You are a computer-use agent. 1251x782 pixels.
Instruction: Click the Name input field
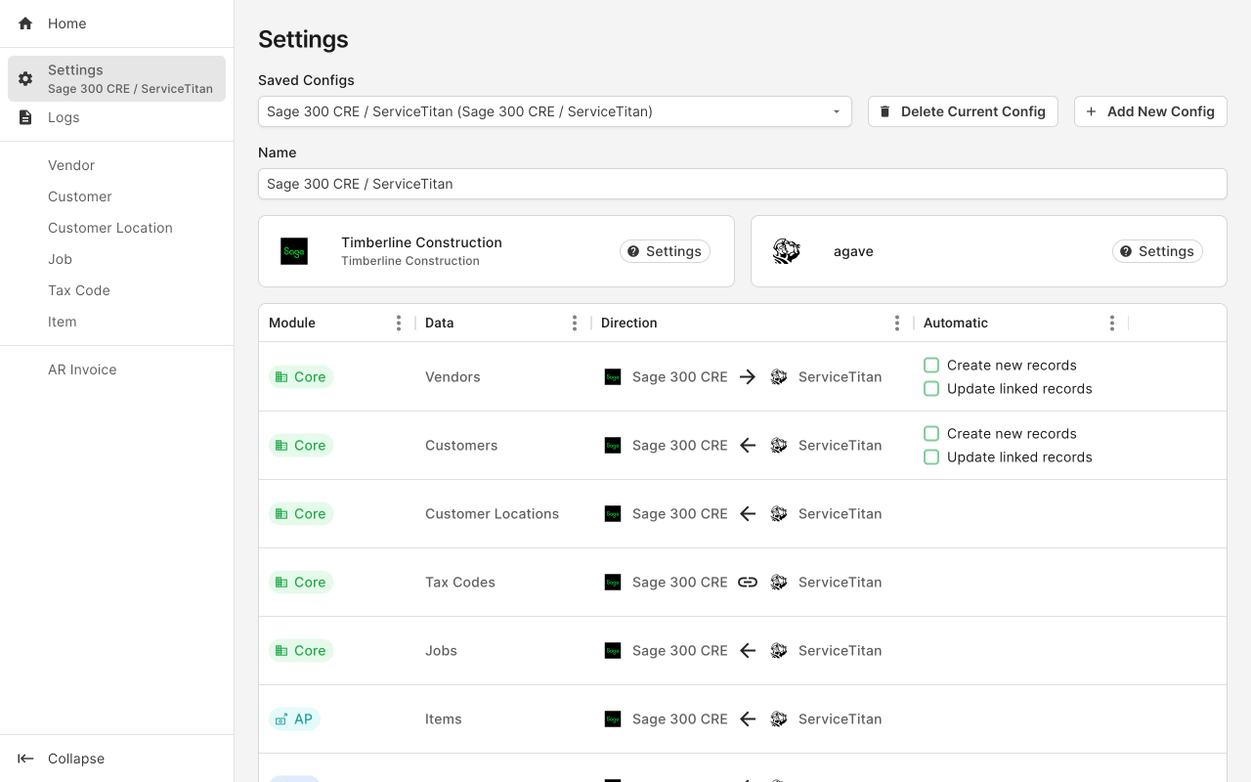click(x=743, y=184)
